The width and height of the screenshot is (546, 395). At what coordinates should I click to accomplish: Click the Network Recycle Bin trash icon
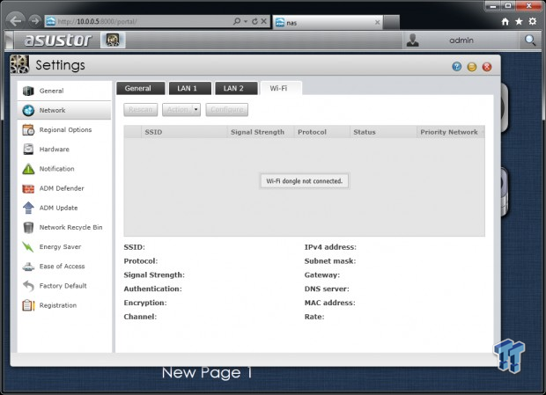coord(28,227)
